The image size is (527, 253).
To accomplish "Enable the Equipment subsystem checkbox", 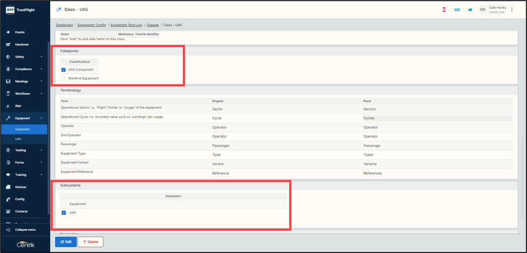I will coord(63,204).
